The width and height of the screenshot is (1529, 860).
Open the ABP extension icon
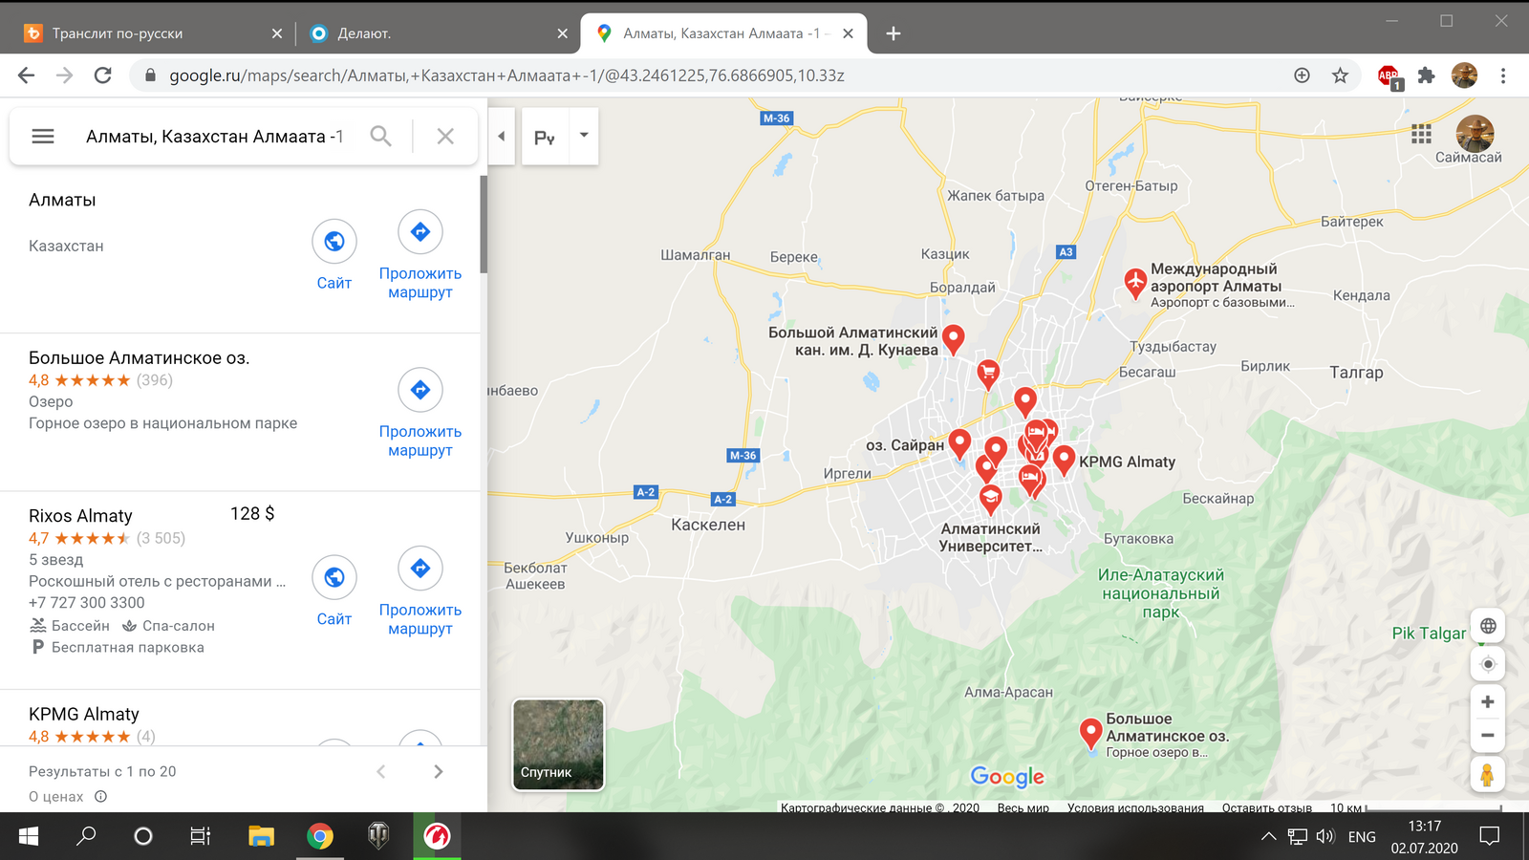pyautogui.click(x=1389, y=76)
